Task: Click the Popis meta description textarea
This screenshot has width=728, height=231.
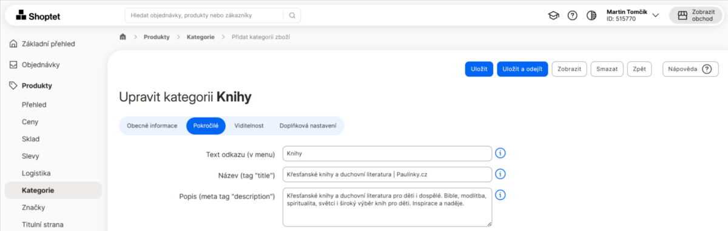Action: click(387, 207)
